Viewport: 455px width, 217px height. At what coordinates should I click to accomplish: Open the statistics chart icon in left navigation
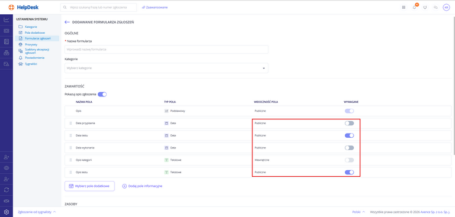(7, 20)
